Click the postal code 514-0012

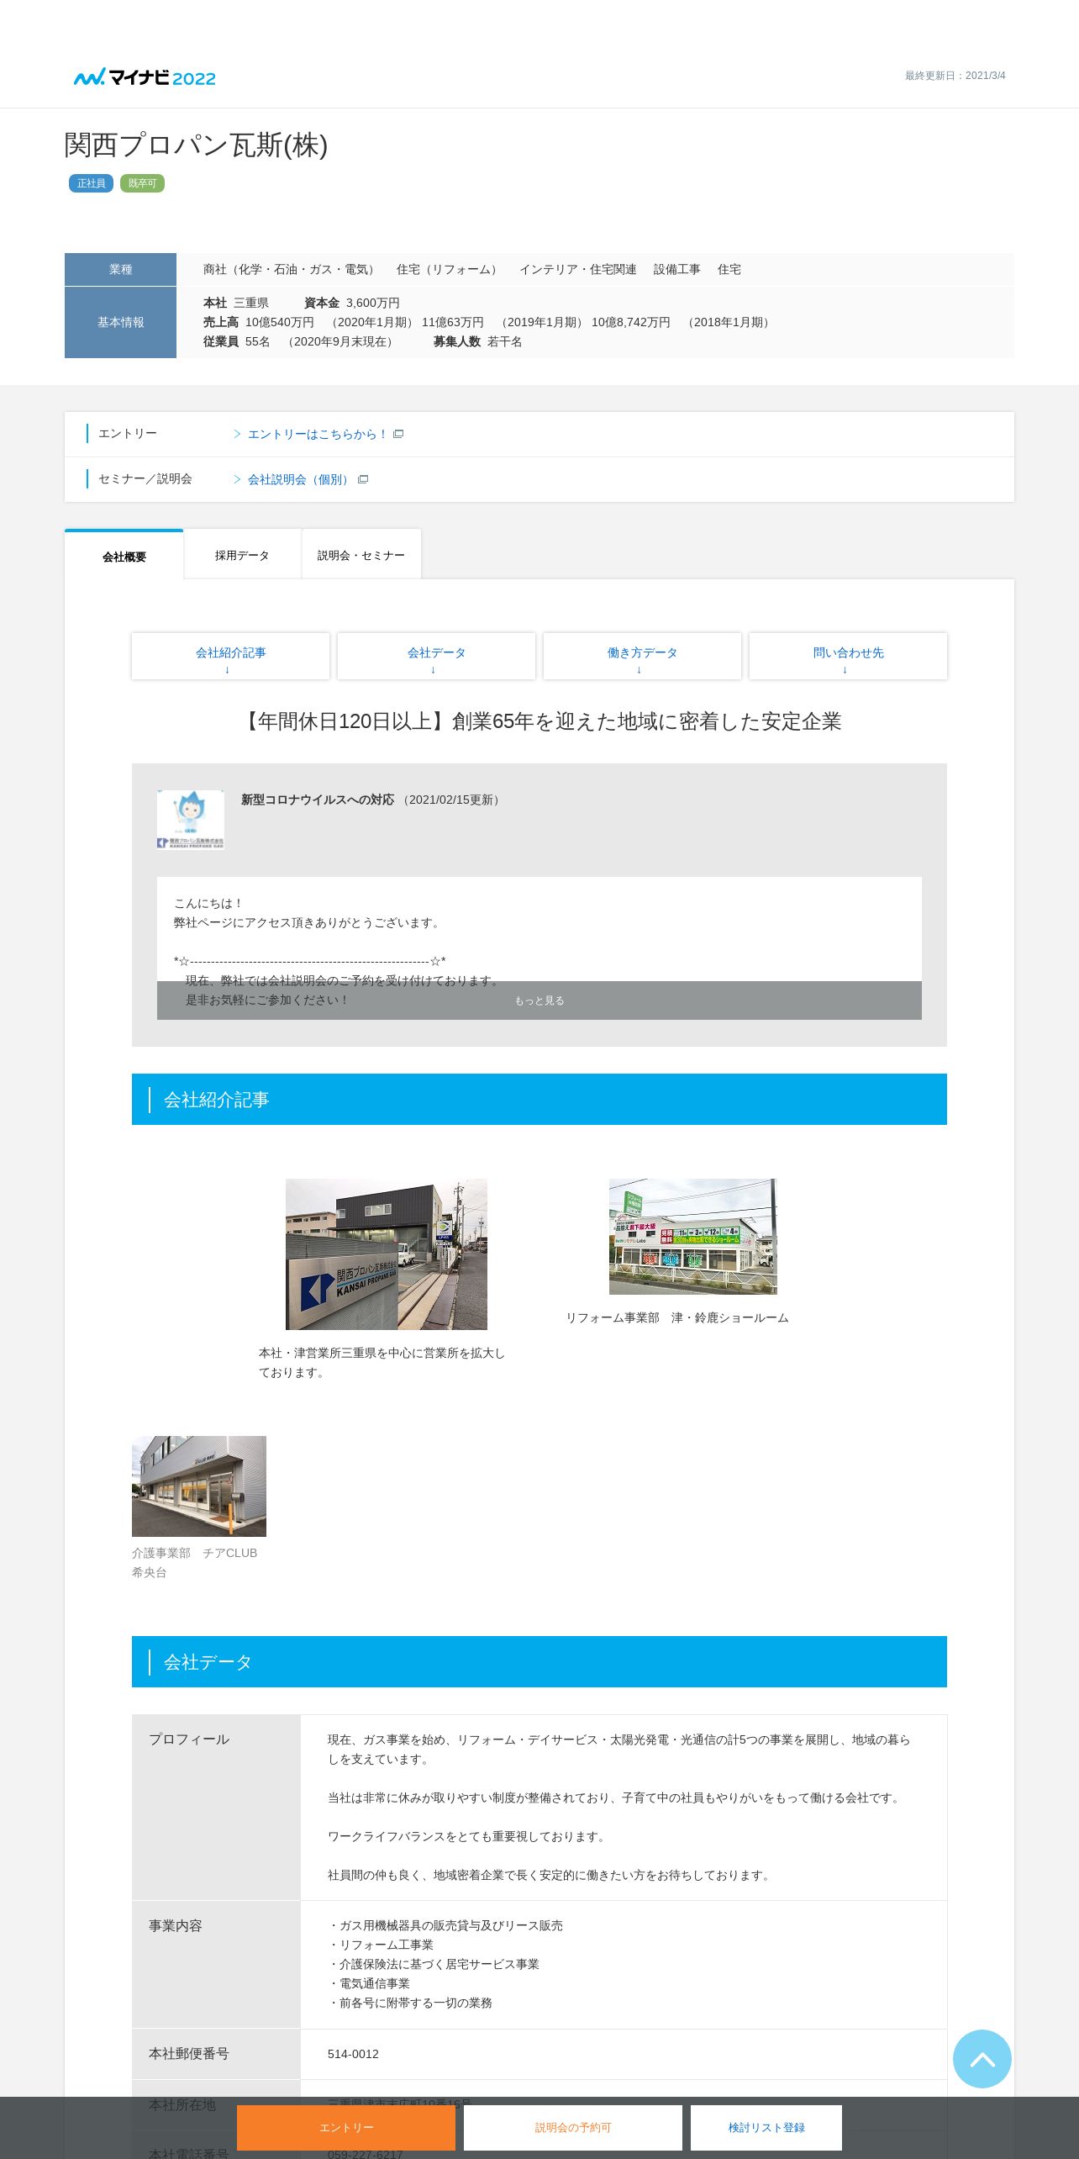tap(353, 2054)
